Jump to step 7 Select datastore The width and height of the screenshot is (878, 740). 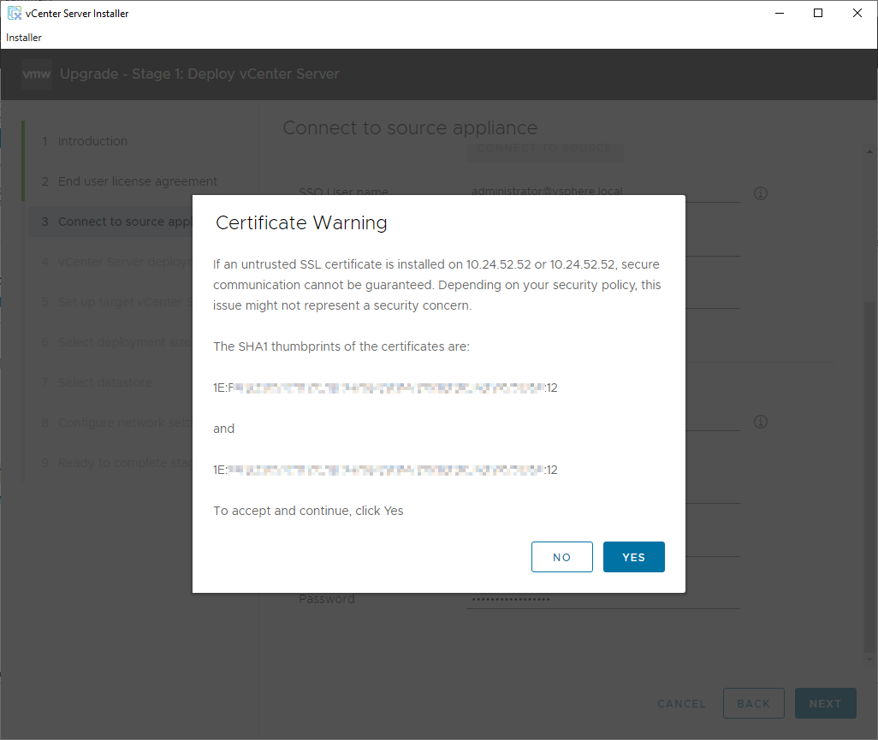[104, 382]
